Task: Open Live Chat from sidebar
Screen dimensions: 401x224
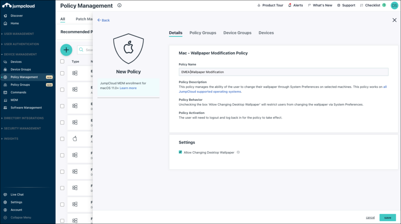Action: coord(17,195)
